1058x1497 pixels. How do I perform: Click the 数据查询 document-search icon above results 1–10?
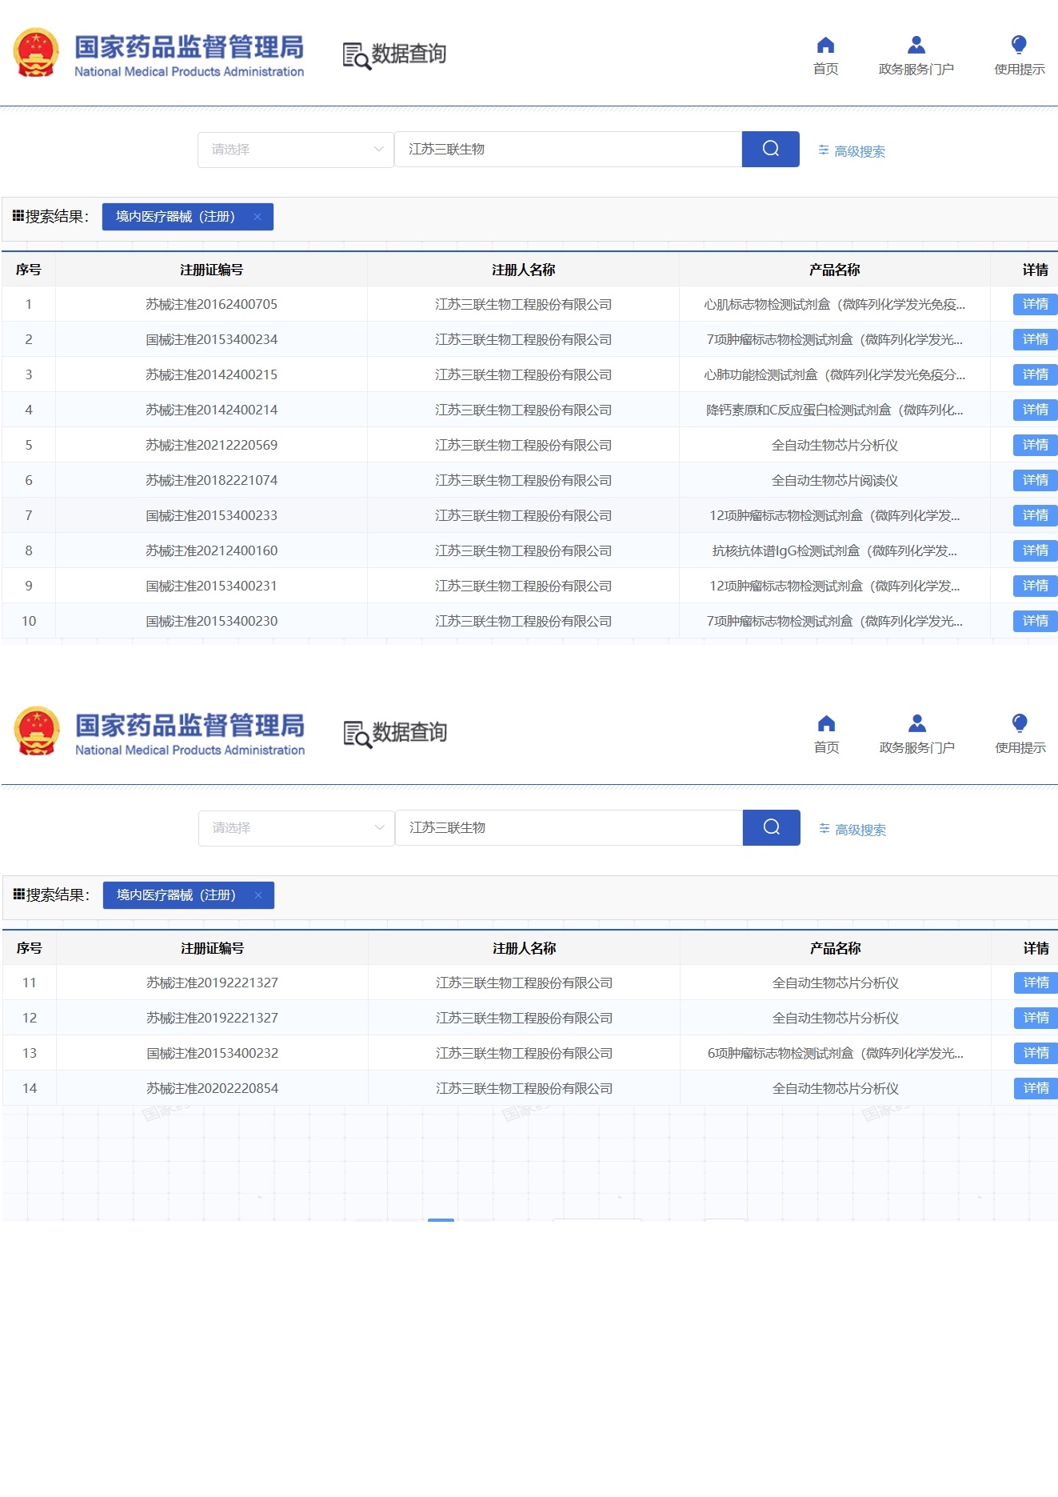(x=357, y=55)
